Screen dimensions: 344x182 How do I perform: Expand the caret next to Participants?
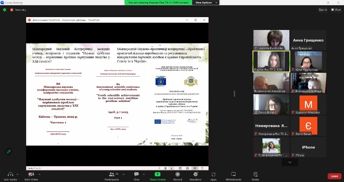[x=123, y=174]
